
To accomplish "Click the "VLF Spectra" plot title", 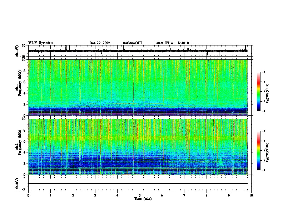I will (40, 43).
